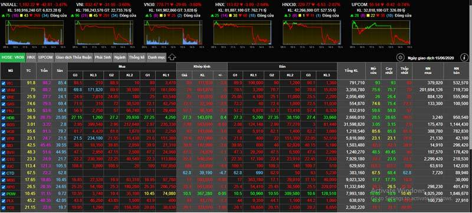Viewport: 472px width, 213px height.
Task: Click total volume cell 11,332,840
Action: point(354,187)
